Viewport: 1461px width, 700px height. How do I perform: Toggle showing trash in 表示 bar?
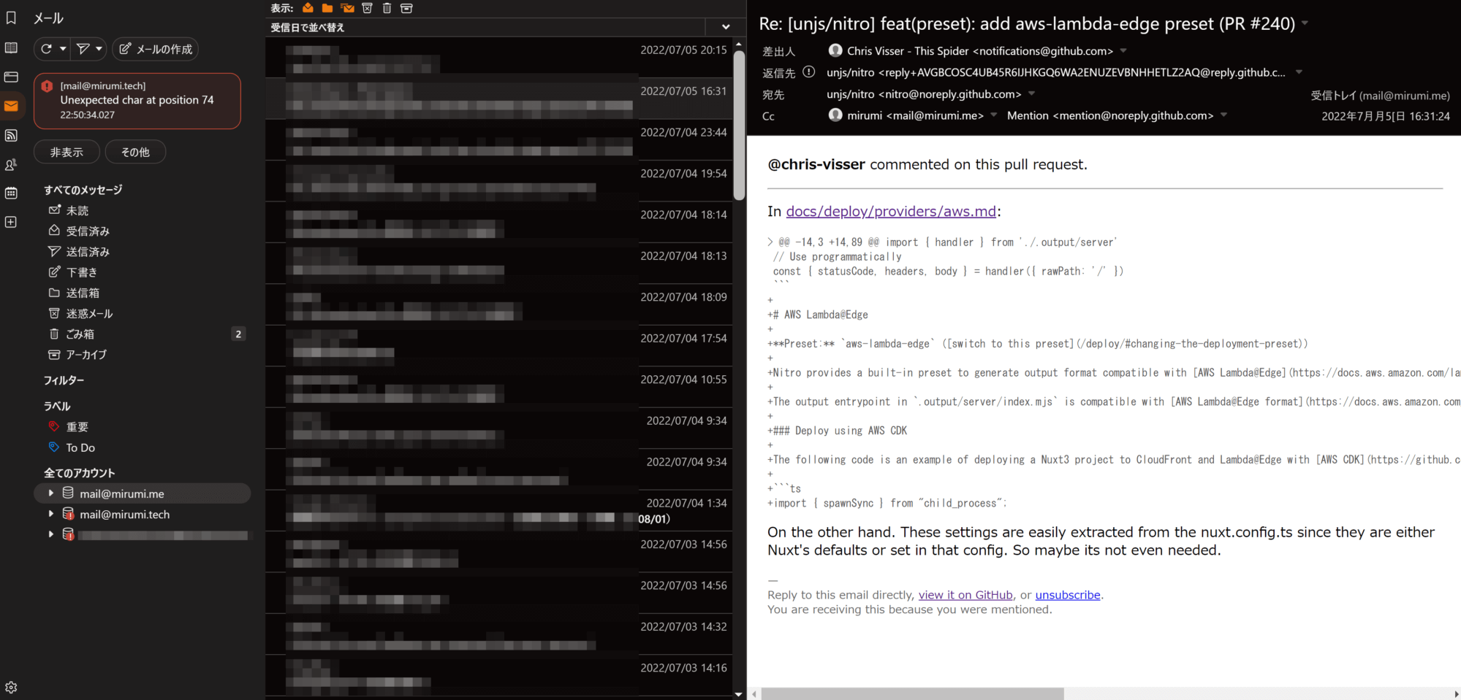(x=387, y=8)
